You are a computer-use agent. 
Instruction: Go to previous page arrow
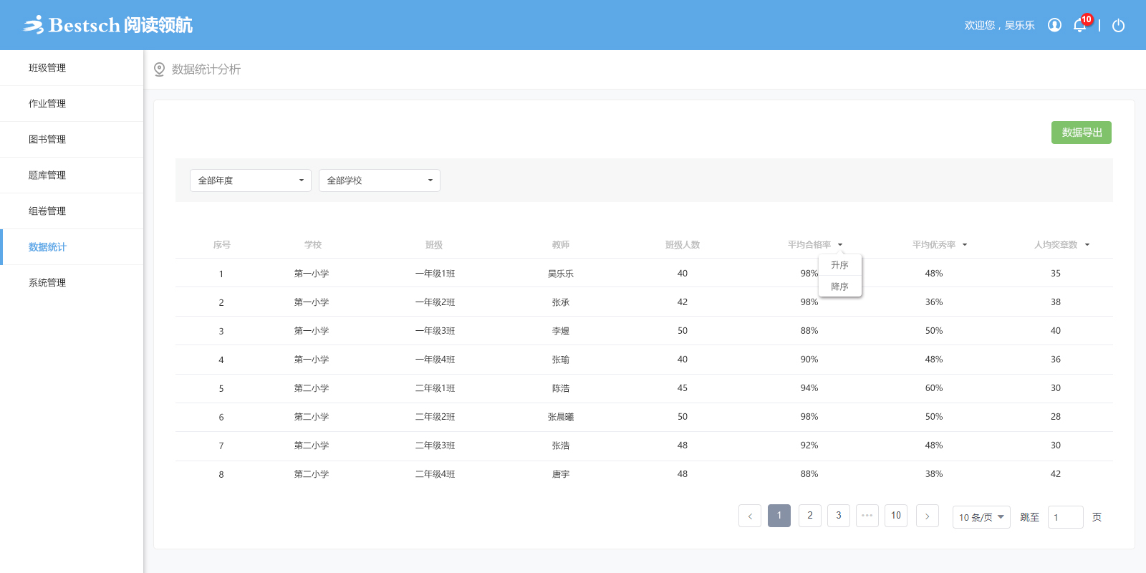750,516
